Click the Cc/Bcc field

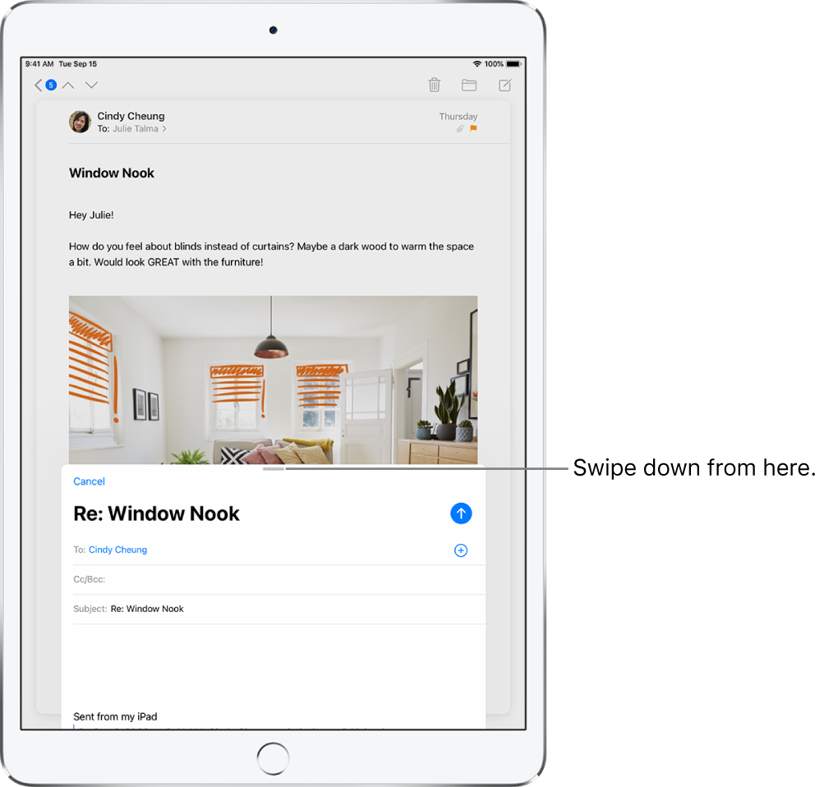pyautogui.click(x=164, y=579)
